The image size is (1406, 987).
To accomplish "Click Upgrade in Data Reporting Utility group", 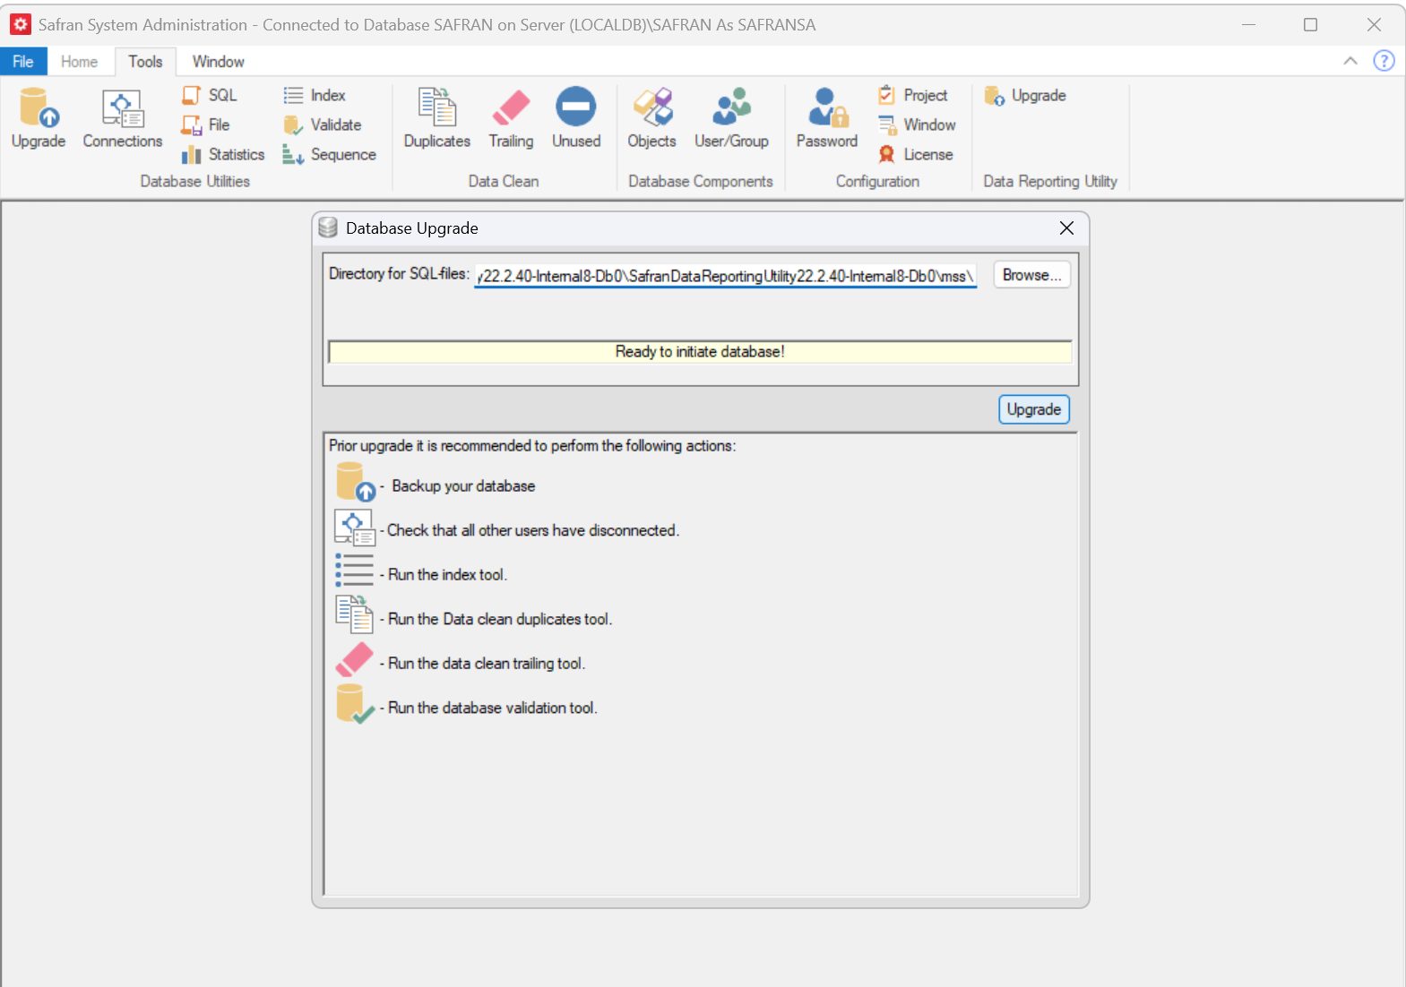I will [x=1025, y=95].
